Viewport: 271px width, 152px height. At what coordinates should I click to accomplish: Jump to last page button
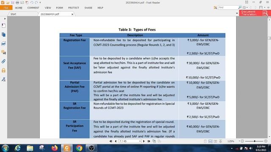[149, 141]
